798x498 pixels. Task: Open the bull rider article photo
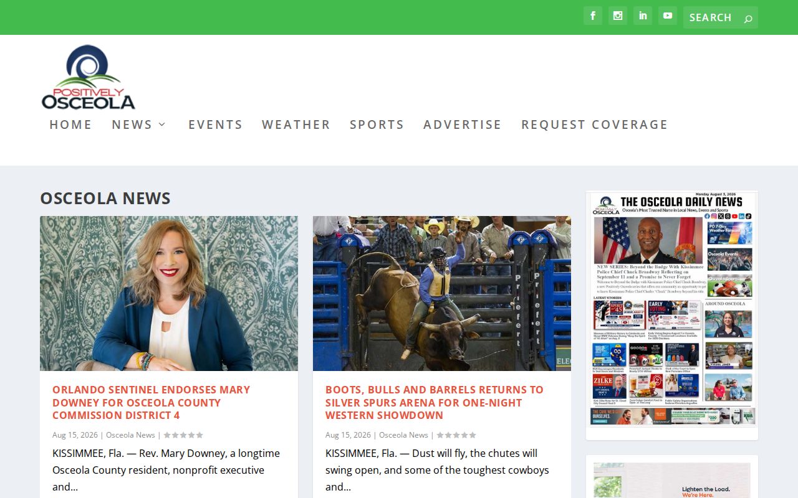[x=442, y=293]
